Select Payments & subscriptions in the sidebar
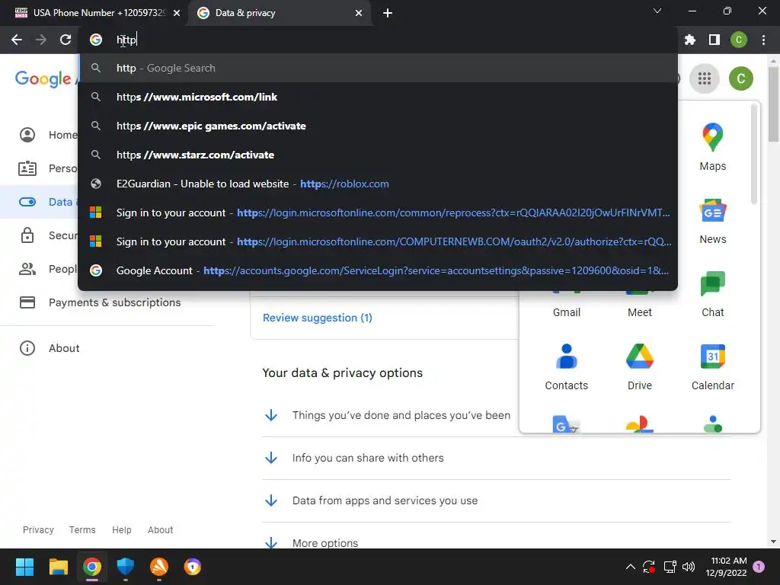This screenshot has width=780, height=585. (107, 302)
